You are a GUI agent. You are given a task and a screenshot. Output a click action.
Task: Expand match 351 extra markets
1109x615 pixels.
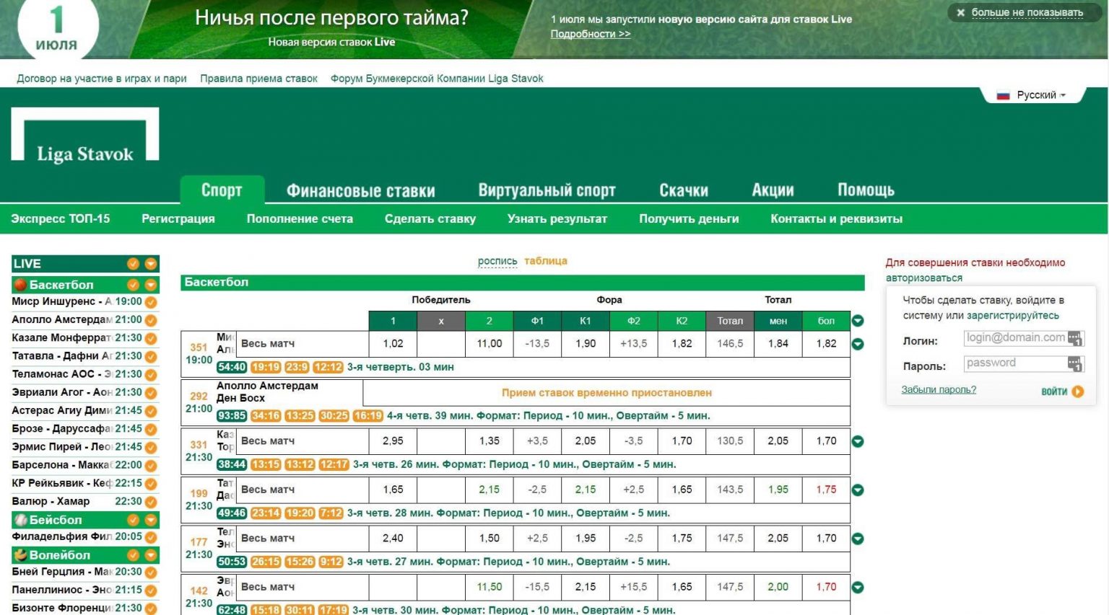(858, 344)
